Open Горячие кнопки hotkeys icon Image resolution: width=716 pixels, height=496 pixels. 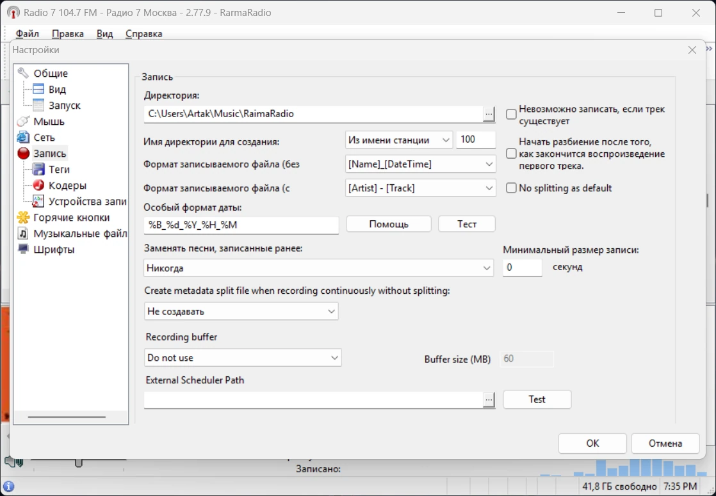pos(23,217)
